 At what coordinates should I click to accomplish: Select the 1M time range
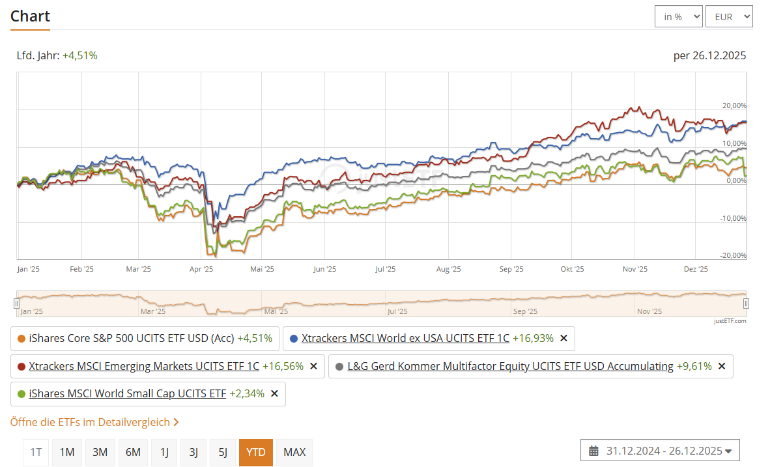pyautogui.click(x=67, y=452)
